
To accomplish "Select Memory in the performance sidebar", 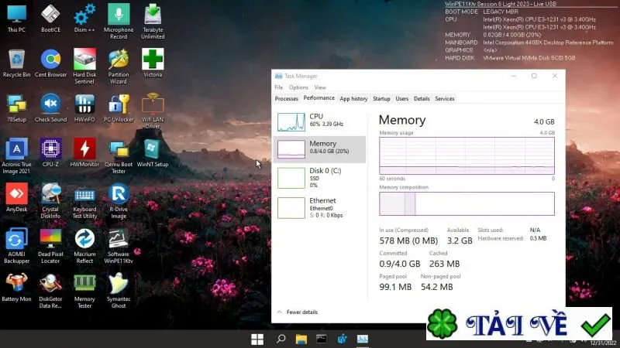I will [319, 149].
